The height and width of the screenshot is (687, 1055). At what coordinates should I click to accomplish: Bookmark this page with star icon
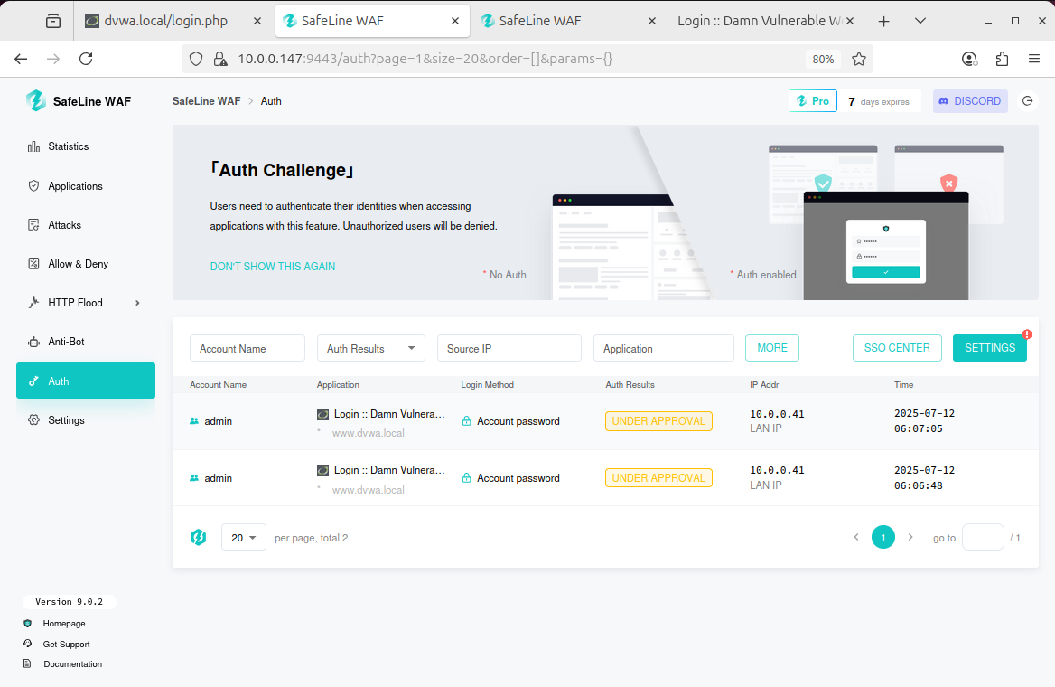(858, 59)
